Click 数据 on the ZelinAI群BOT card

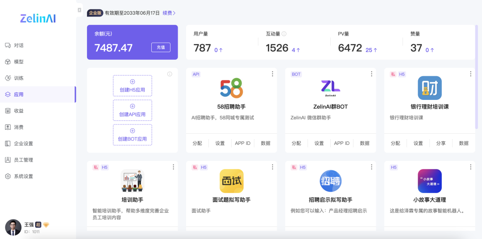365,143
